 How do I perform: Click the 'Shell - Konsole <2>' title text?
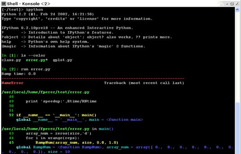click(28, 4)
